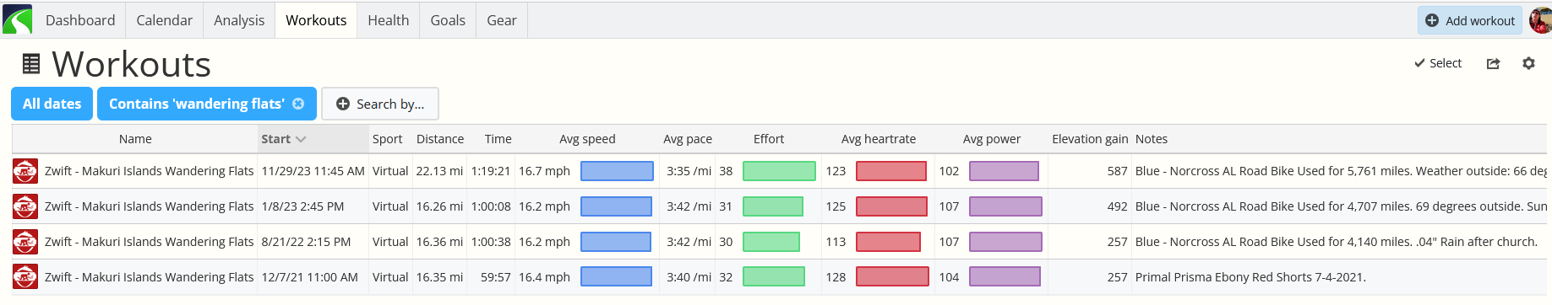Click the Zwift icon for 12/7/21 workout

click(x=25, y=277)
